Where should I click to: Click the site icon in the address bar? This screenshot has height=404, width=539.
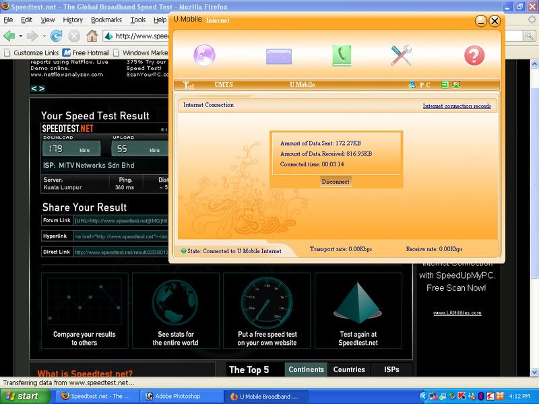tap(109, 36)
